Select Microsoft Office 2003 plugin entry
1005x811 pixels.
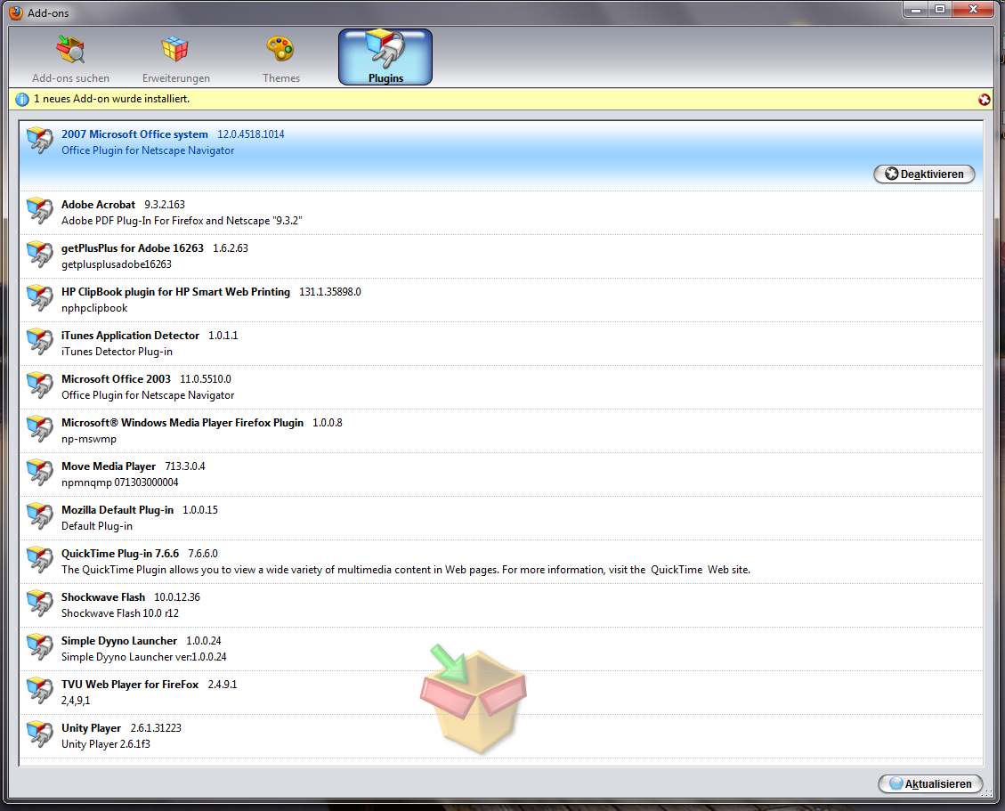click(x=501, y=387)
